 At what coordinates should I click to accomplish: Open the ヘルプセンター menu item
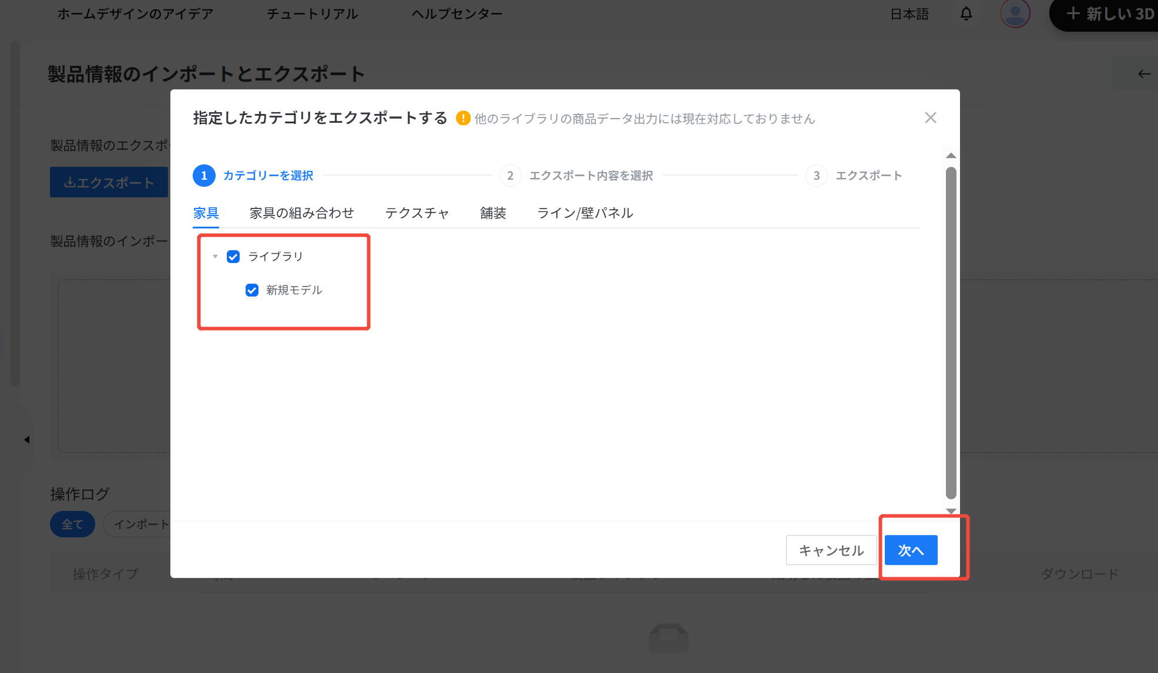457,14
